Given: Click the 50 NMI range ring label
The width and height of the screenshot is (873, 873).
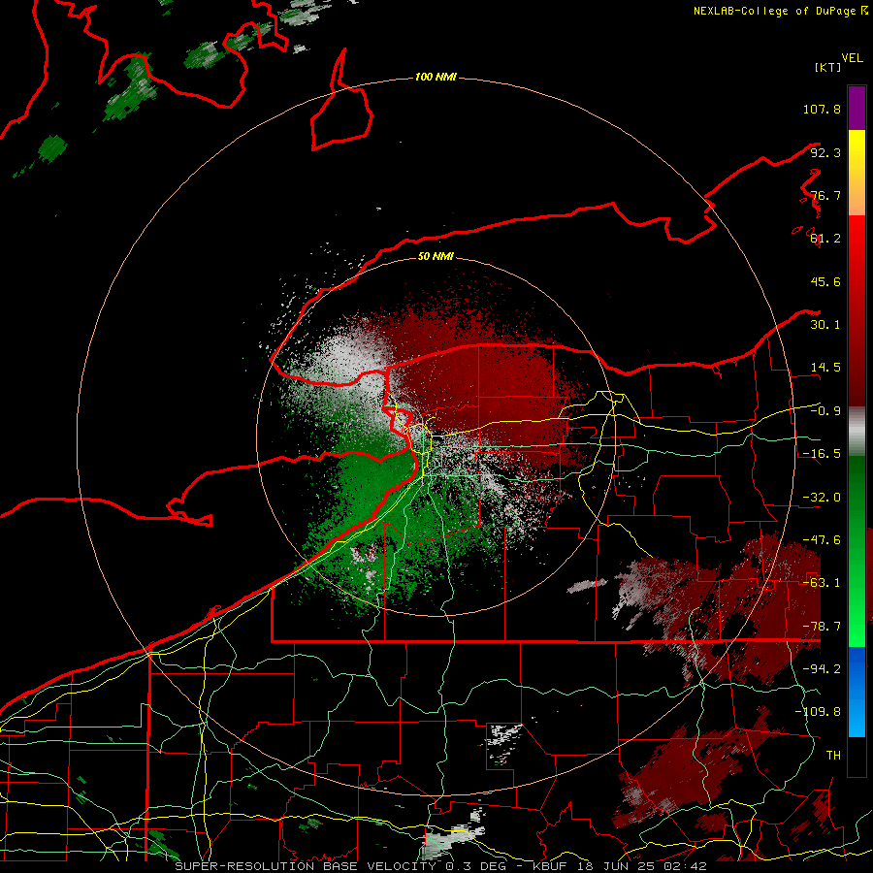Looking at the screenshot, I should (x=436, y=256).
